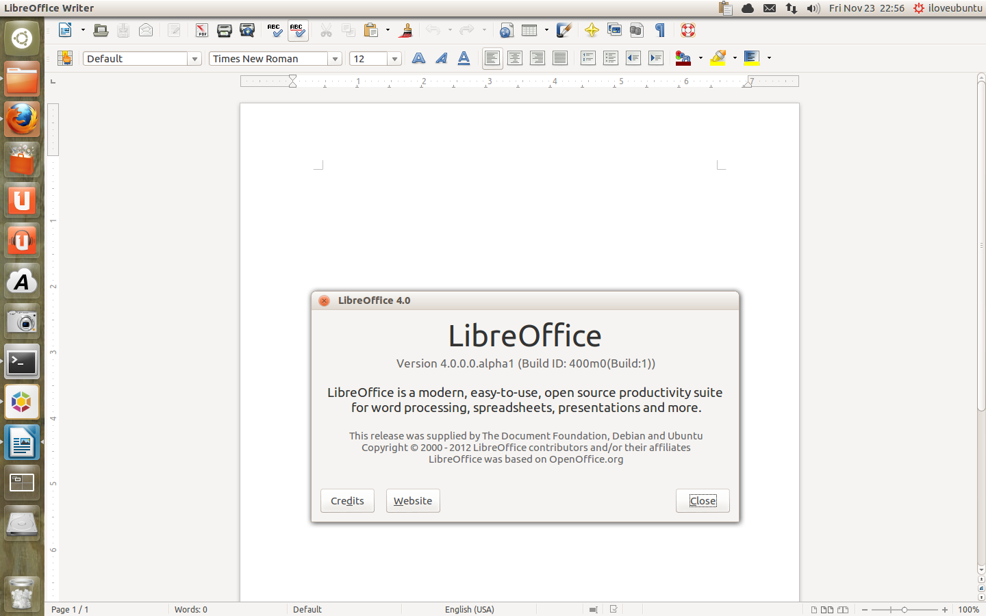This screenshot has width=986, height=616.
Task: Set Centered alignment
Action: [x=515, y=58]
